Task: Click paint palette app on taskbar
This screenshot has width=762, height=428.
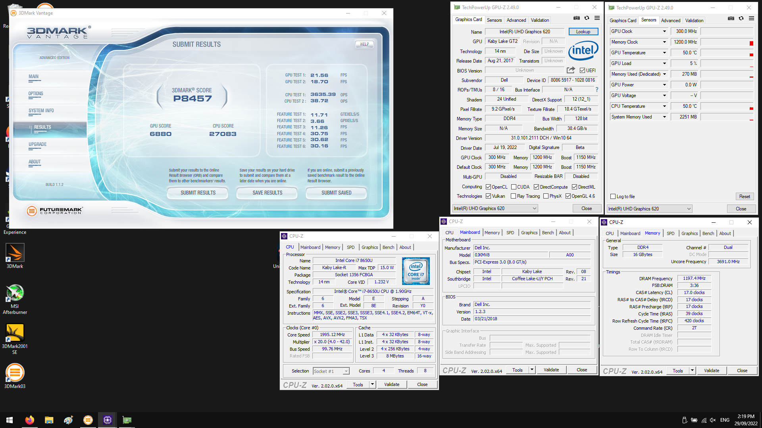Action: click(68, 420)
